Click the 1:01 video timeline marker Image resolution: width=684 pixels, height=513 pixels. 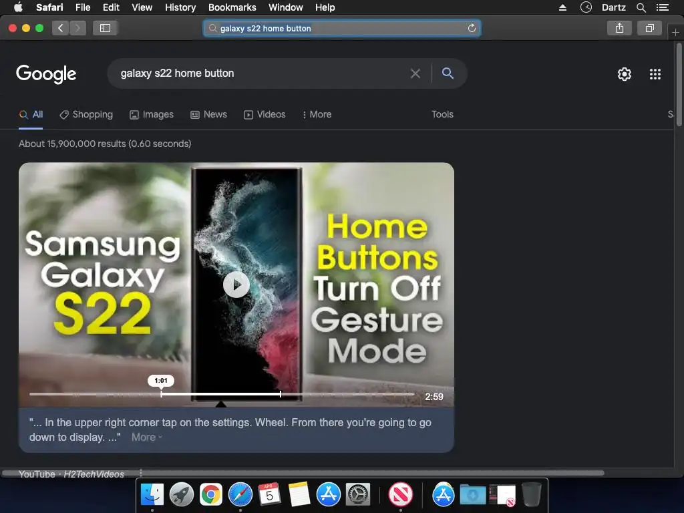click(x=161, y=381)
